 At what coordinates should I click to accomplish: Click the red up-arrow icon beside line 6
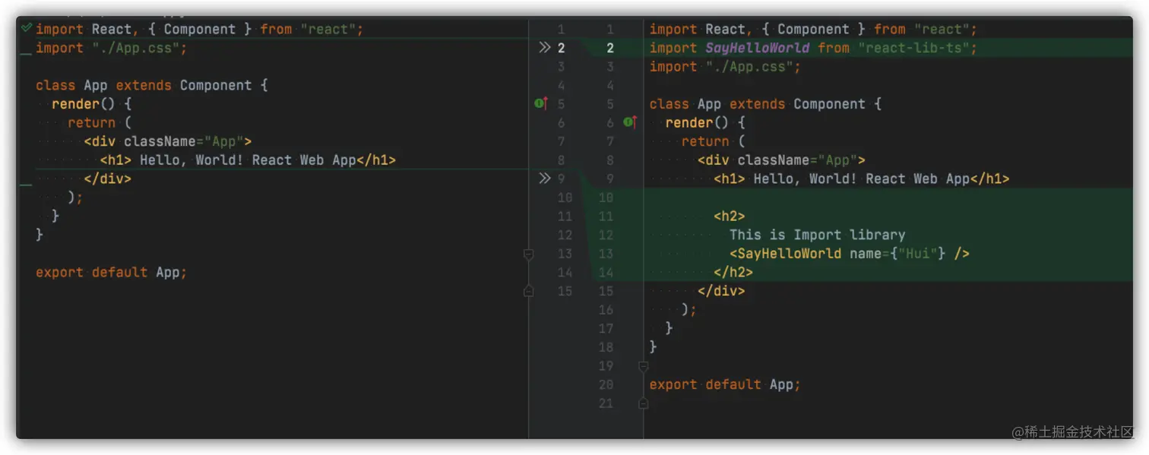click(x=634, y=122)
